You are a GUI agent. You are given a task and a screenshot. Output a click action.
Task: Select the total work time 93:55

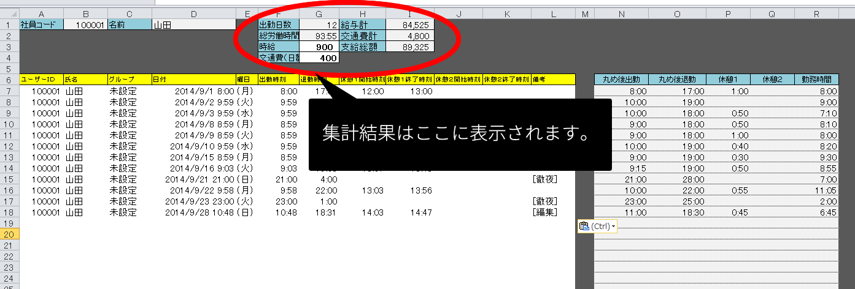click(x=319, y=36)
